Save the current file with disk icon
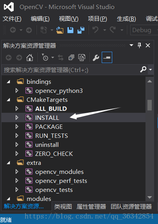Image resolution: width=158 pixels, height=224 pixels. click(70, 30)
